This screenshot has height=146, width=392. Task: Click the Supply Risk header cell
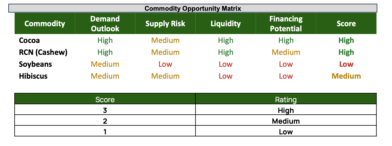(x=165, y=24)
